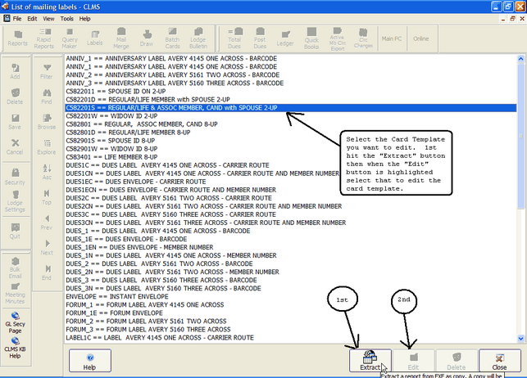527x378 pixels.
Task: Click the Mail Merge toolbar icon
Action: [123, 38]
